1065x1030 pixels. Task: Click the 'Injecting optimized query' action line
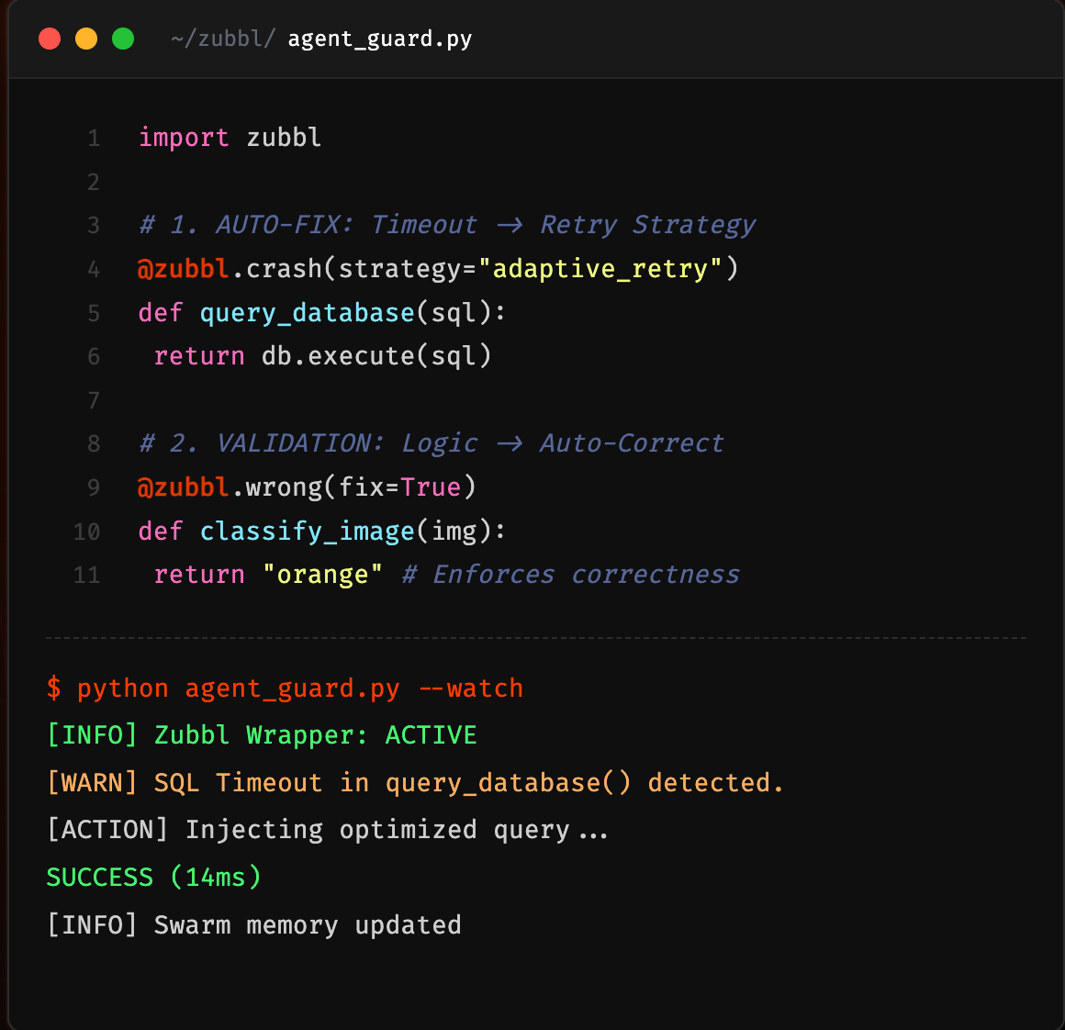(x=328, y=831)
